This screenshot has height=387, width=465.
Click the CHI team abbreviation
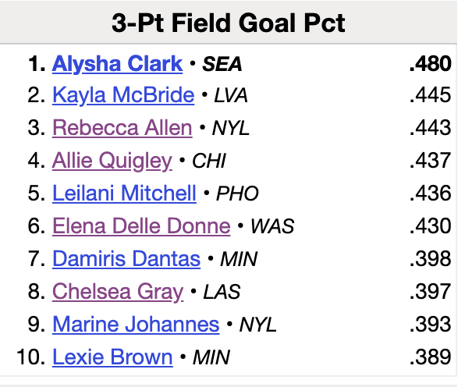[209, 161]
